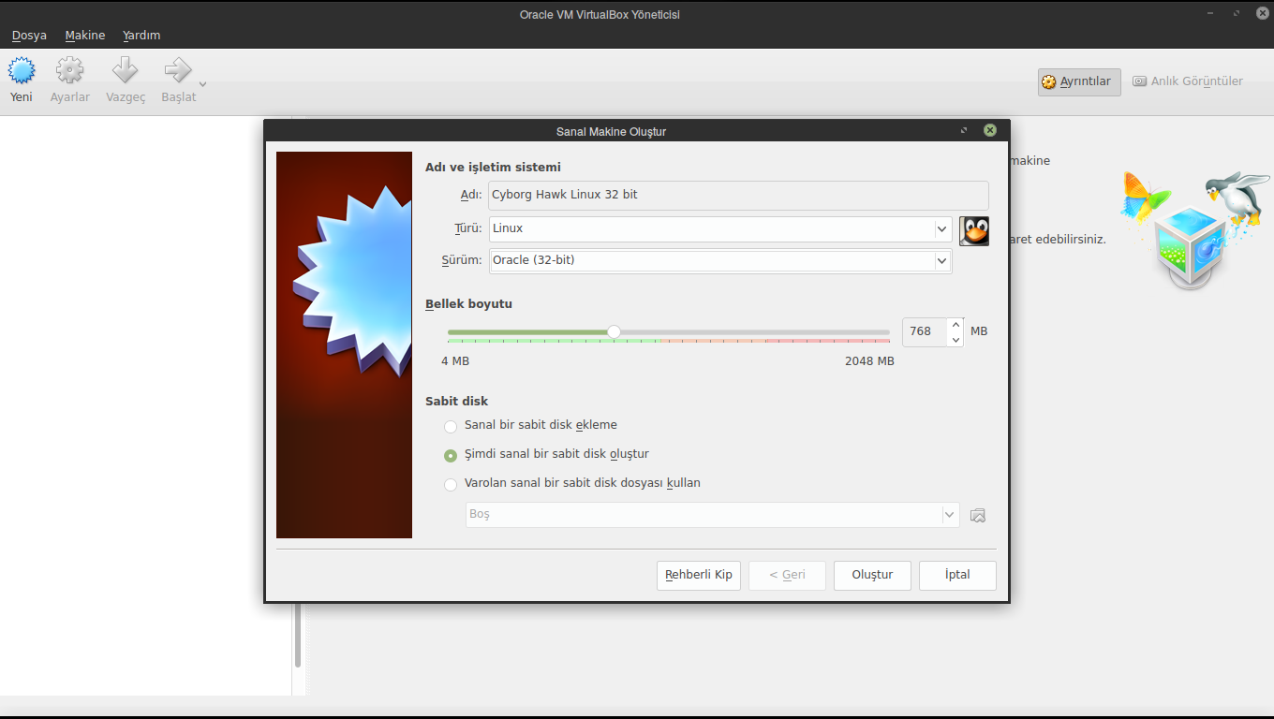Decrease memory with spinner down arrow
This screenshot has height=719, width=1274.
tap(955, 340)
